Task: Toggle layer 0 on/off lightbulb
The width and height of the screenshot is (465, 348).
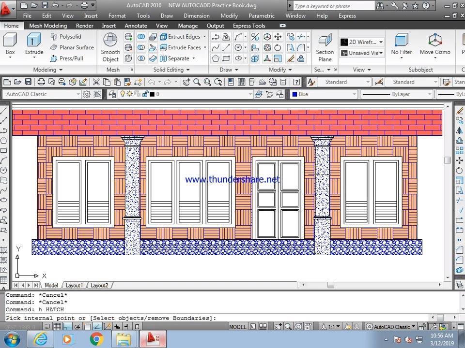Action: pos(122,94)
